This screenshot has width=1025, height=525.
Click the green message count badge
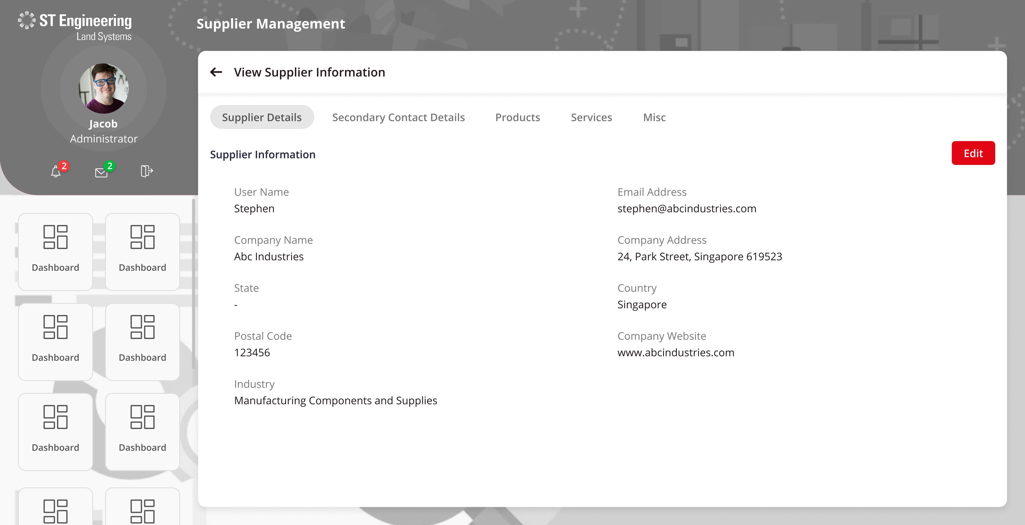click(110, 166)
